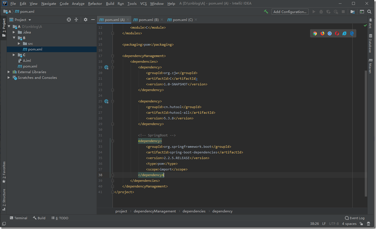Change the UTF-8 file encoding
This screenshot has height=229, width=376.
(334, 224)
